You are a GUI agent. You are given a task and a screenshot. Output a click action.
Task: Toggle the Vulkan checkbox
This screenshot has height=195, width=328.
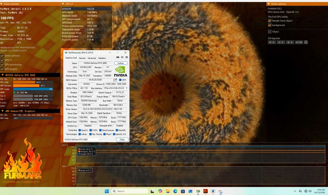pyautogui.click(x=79, y=134)
